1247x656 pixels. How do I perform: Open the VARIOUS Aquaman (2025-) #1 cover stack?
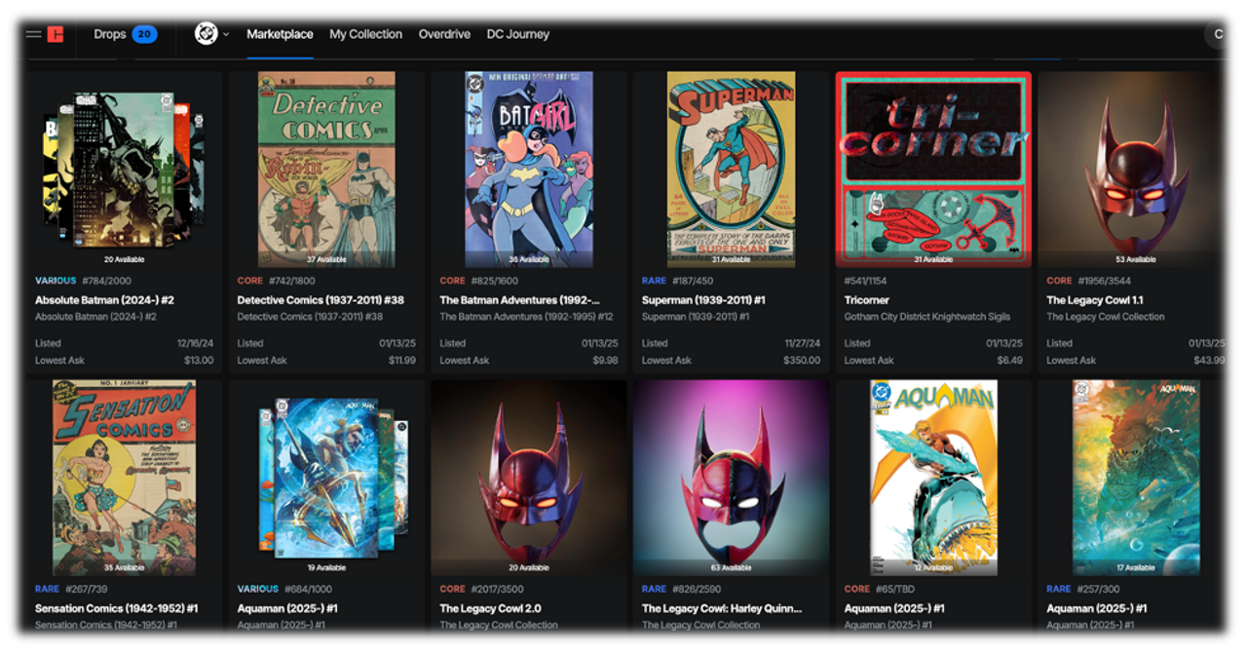[331, 478]
